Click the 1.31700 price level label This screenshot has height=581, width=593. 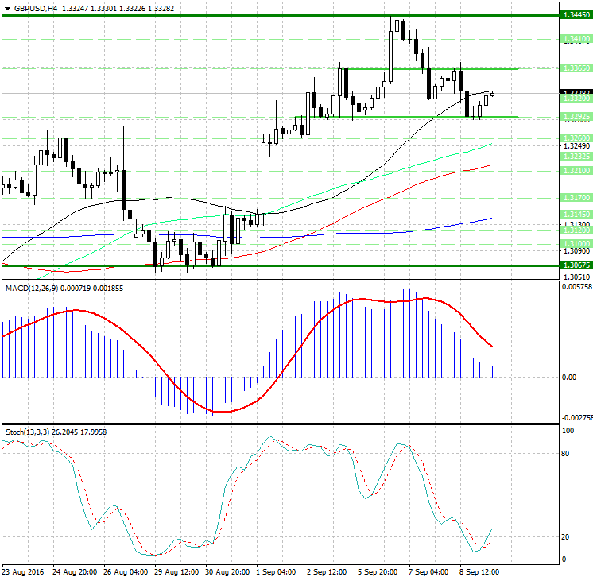575,196
